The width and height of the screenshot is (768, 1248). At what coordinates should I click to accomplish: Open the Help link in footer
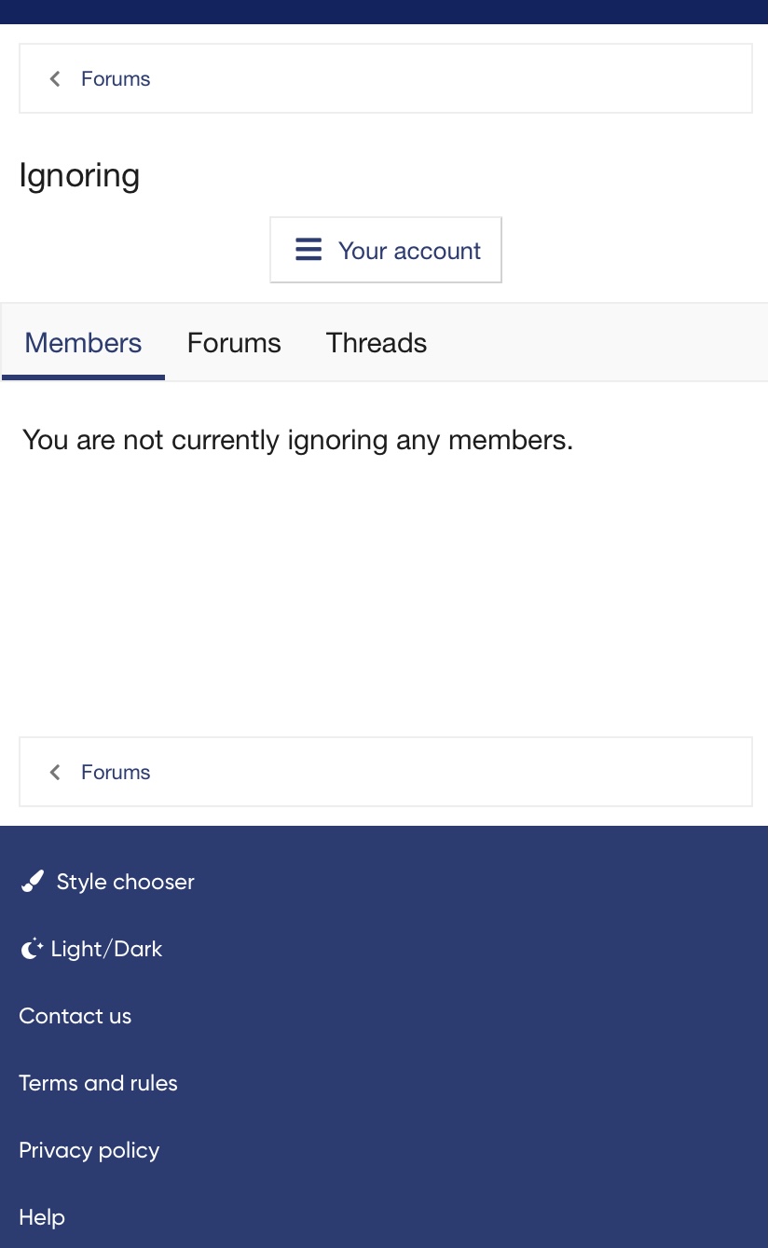[x=42, y=1217]
